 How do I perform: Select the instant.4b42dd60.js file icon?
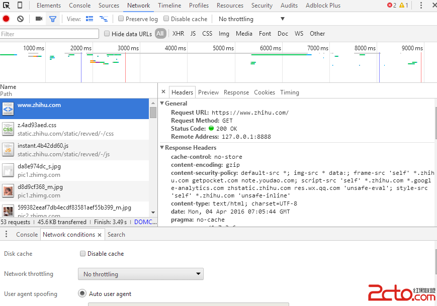(8, 150)
